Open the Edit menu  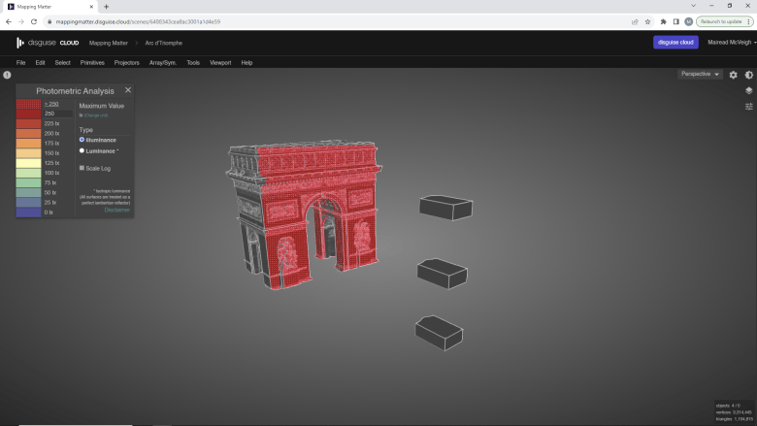point(40,63)
